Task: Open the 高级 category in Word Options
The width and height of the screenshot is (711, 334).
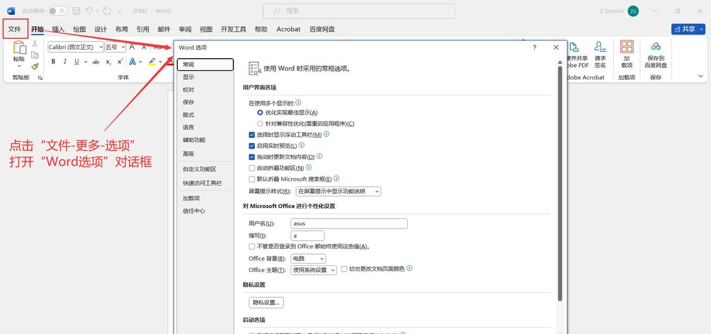Action: [x=204, y=154]
